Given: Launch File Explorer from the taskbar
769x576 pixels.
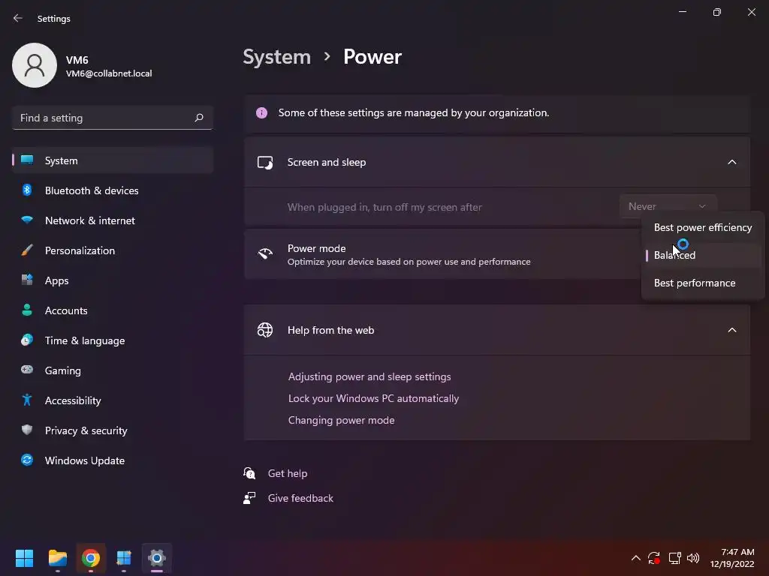Looking at the screenshot, I should (x=57, y=558).
